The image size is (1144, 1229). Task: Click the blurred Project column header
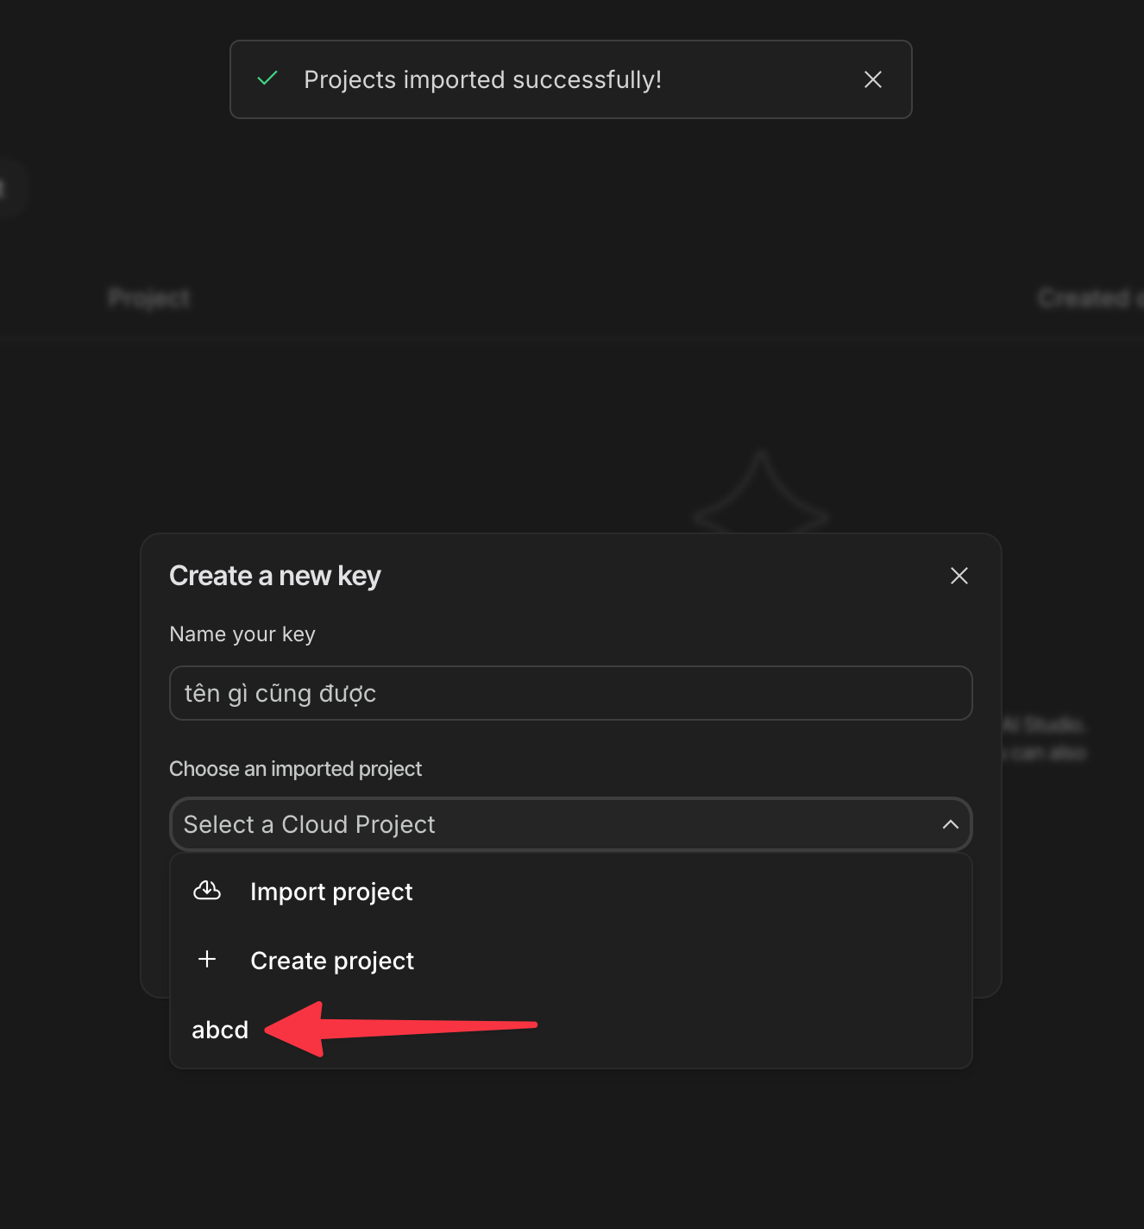click(149, 299)
